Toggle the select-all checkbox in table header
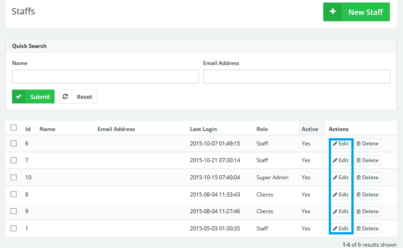This screenshot has width=403, height=248. click(14, 128)
